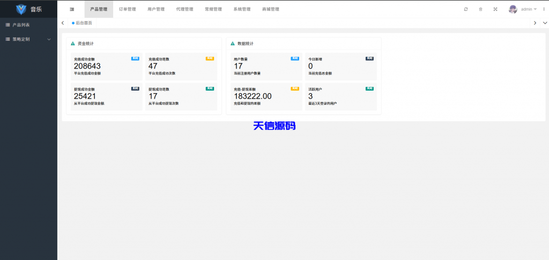The width and height of the screenshot is (549, 260).
Task: Click the 平台充值成功金额 description
Action: 87,73
